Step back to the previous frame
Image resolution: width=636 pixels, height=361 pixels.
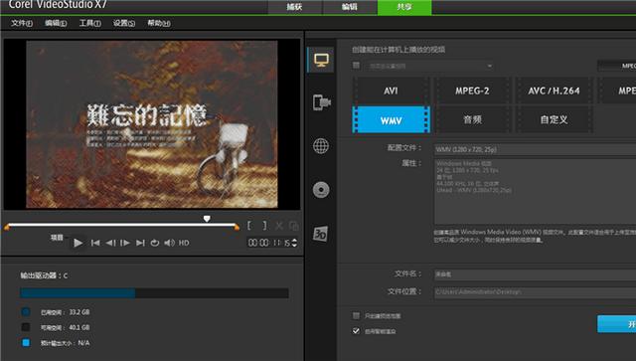(x=110, y=243)
